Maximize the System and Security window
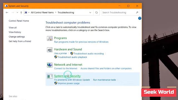The image size is (178, 100). coord(128,6)
